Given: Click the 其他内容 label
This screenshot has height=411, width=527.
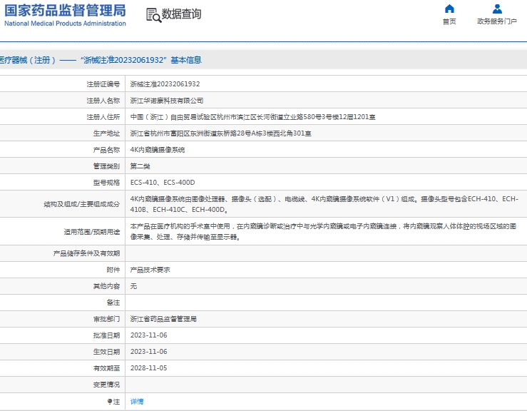Looking at the screenshot, I should click(x=106, y=286).
